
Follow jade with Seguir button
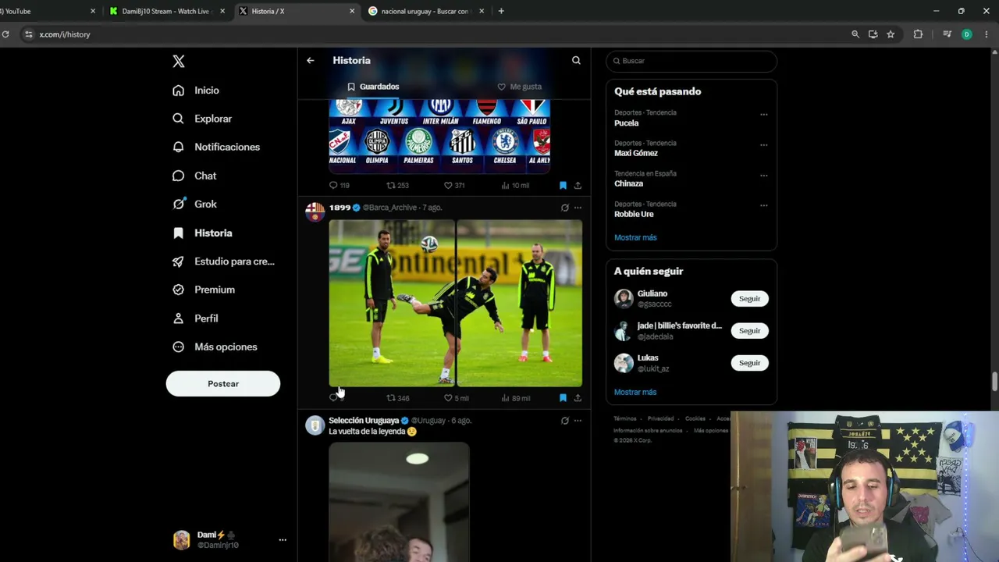tap(749, 331)
